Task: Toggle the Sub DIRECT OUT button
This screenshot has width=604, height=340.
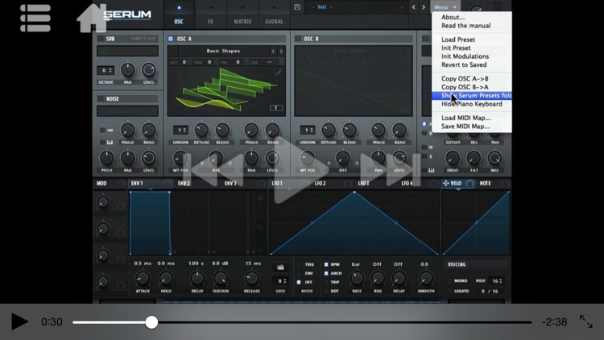Action: pyautogui.click(x=143, y=39)
